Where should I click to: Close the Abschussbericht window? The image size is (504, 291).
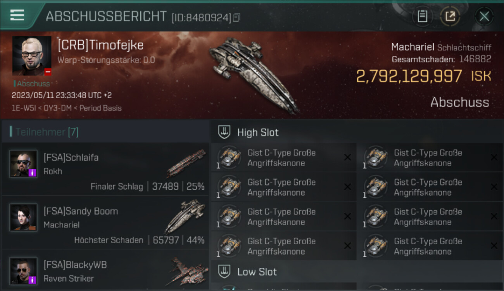484,16
